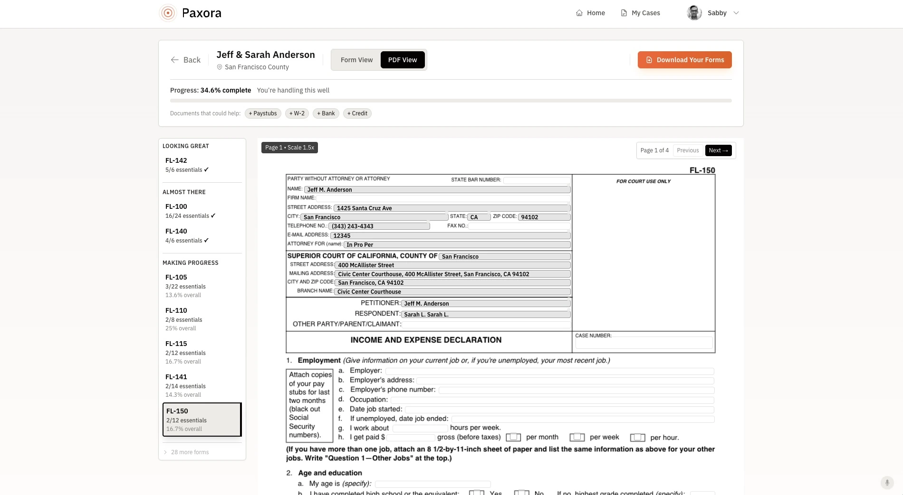
Task: Check the per month pay checkbox
Action: [x=513, y=437]
